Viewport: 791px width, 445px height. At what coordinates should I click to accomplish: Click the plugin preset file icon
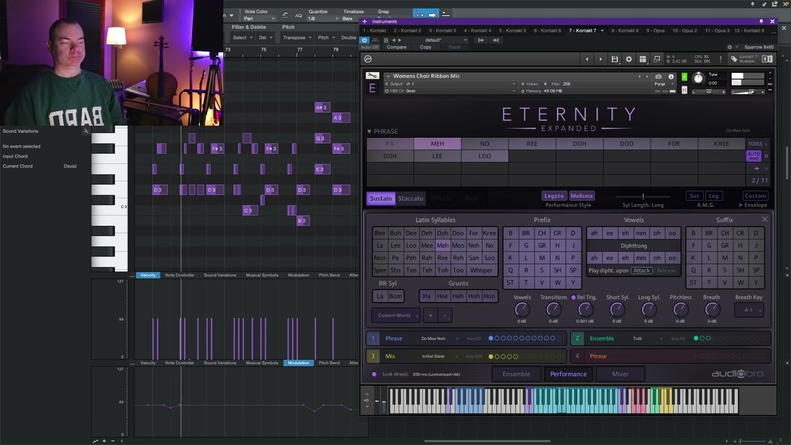(386, 40)
